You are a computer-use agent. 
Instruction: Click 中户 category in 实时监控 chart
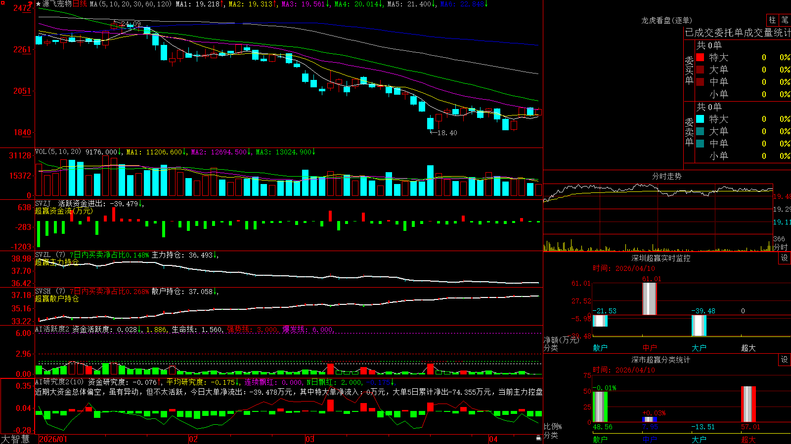[x=650, y=348]
